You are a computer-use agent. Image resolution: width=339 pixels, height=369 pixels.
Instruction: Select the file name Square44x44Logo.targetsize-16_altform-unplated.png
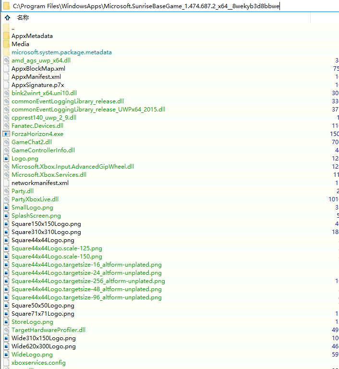point(86,265)
